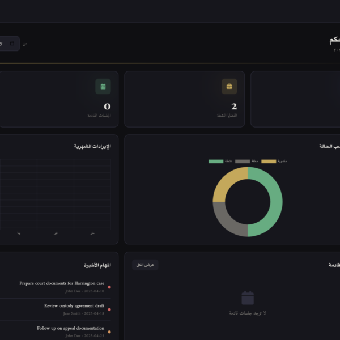340x340 pixels.
Task: Click the empty-state calendar icon in sessions panel
Action: [248, 298]
